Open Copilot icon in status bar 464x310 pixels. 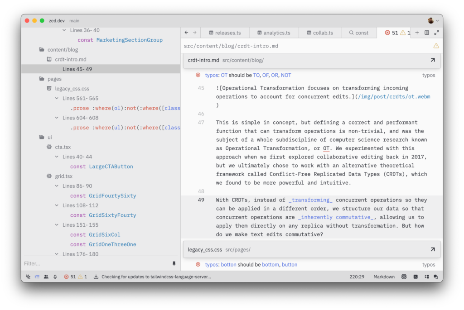(x=404, y=277)
